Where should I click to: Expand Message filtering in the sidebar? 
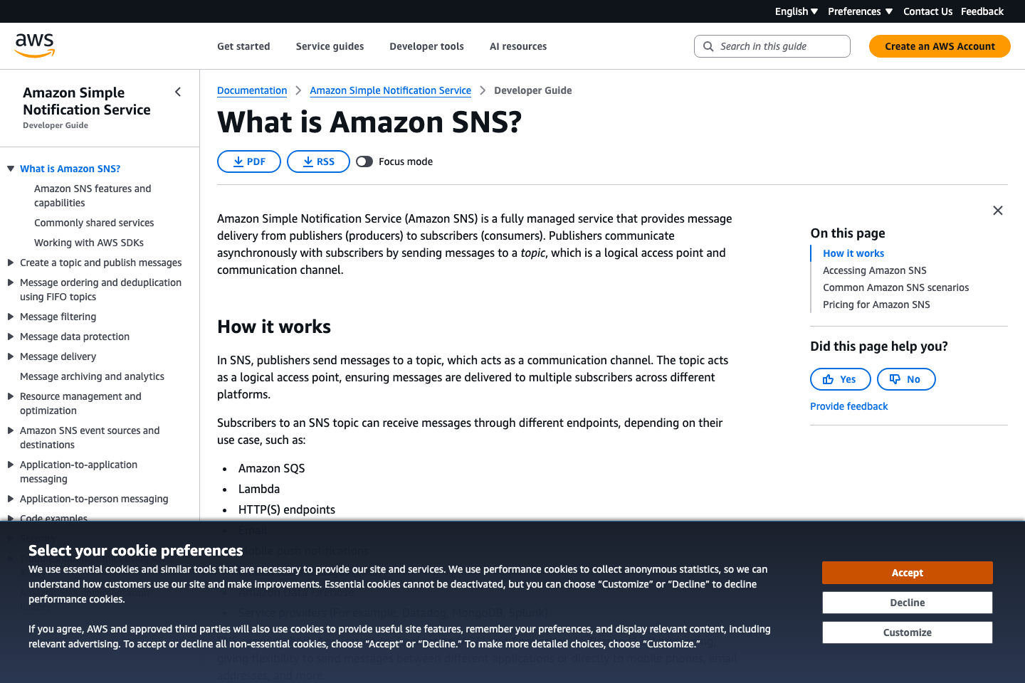click(x=10, y=317)
